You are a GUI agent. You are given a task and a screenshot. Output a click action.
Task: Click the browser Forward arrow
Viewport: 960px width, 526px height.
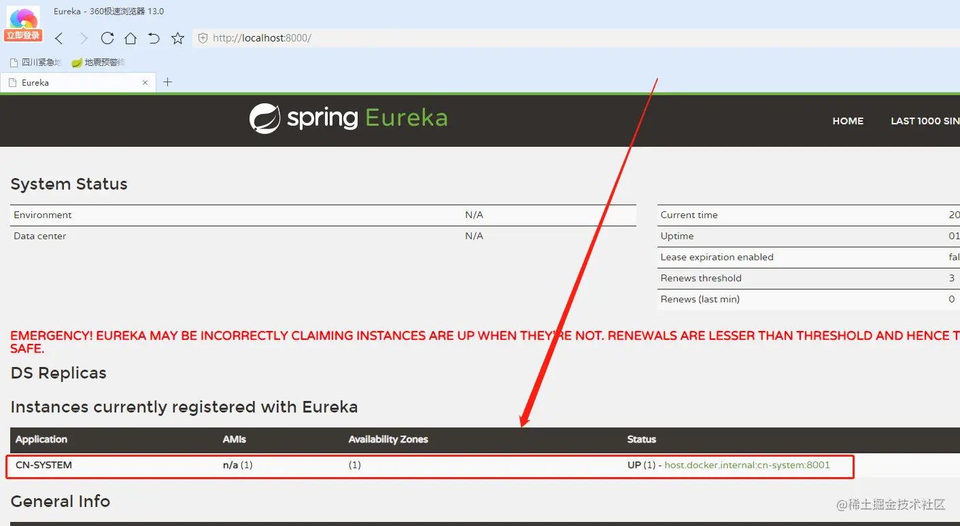84,38
